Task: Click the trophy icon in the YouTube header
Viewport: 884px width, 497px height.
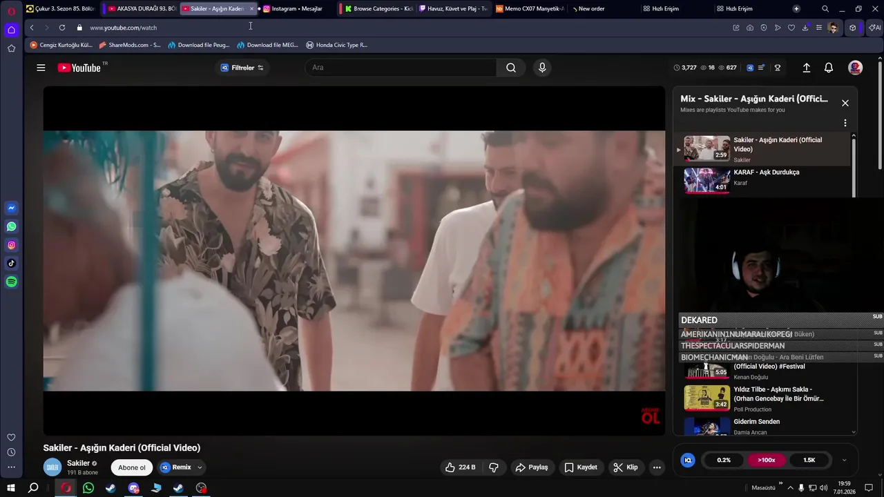Action: click(778, 68)
